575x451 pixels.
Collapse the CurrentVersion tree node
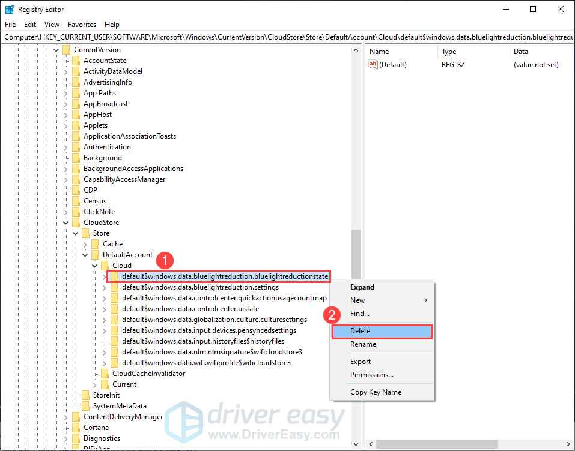click(x=56, y=50)
